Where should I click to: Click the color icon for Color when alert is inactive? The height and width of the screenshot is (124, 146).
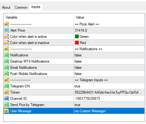pyautogui.click(x=7, y=43)
